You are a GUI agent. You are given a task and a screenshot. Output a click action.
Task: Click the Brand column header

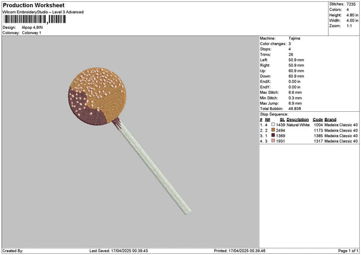330,120
